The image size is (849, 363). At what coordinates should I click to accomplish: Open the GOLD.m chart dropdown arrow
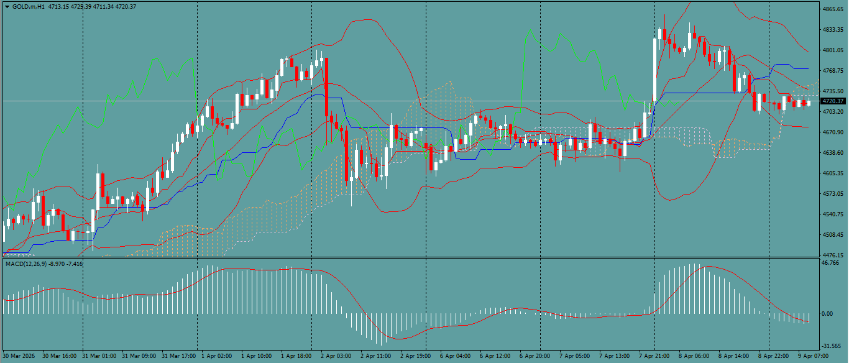(7, 5)
